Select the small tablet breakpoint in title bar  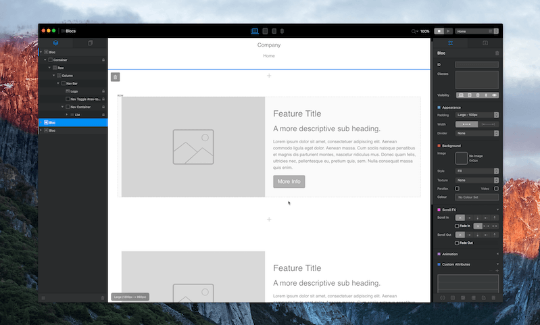pos(274,31)
